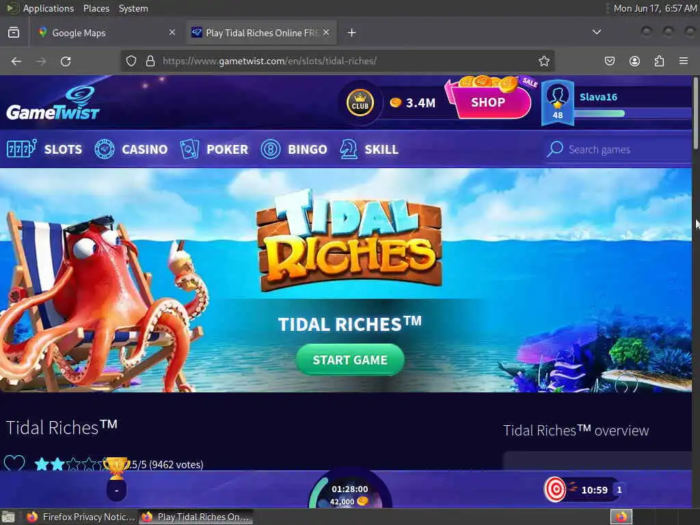
Task: Click the 10:59 missions countdown
Action: (x=594, y=490)
